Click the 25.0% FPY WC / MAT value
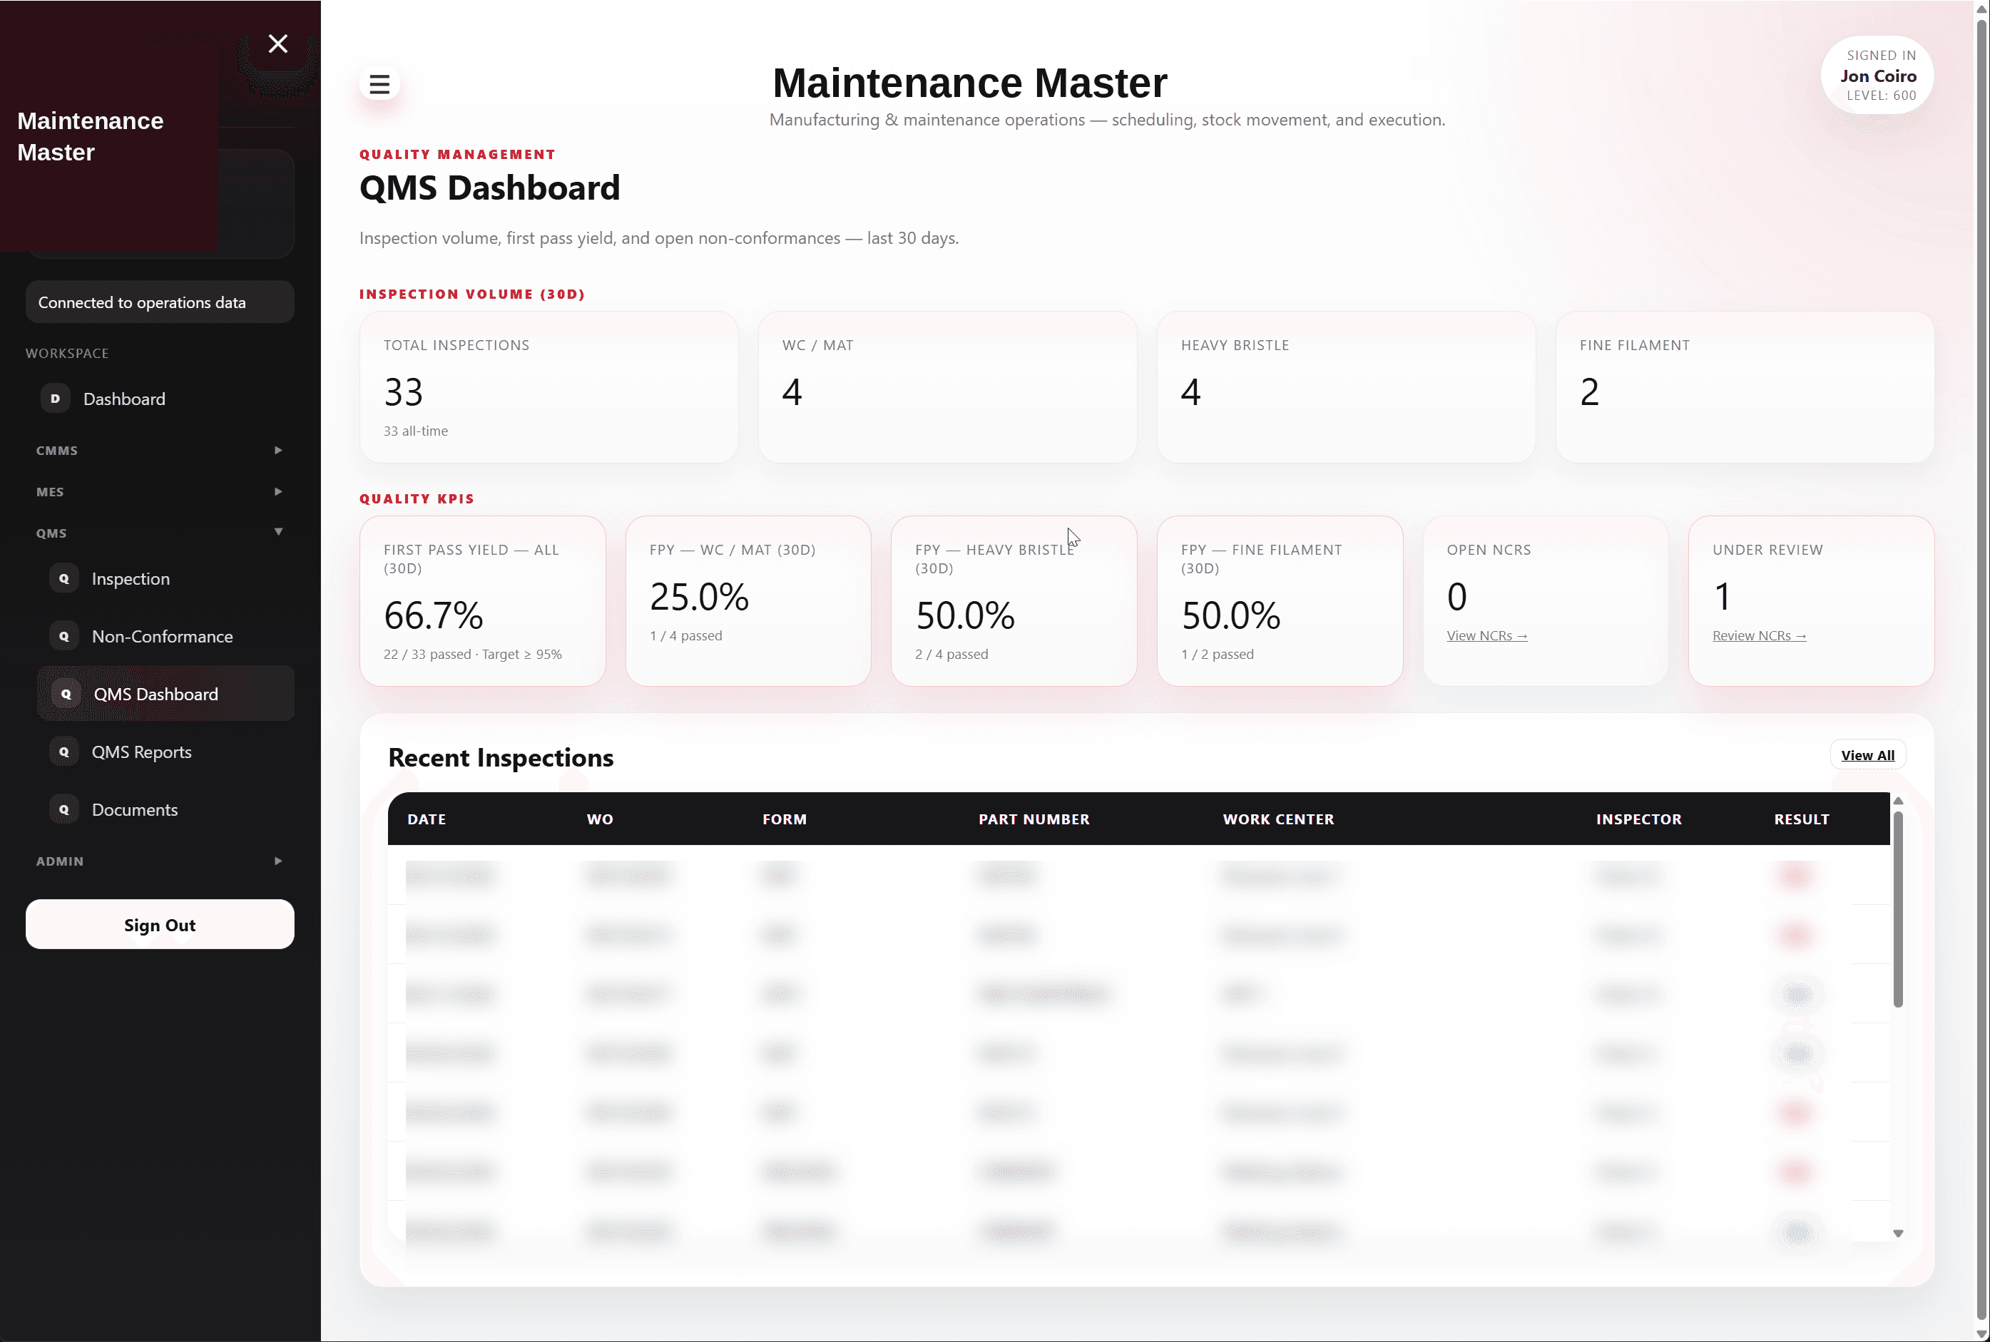 [699, 595]
